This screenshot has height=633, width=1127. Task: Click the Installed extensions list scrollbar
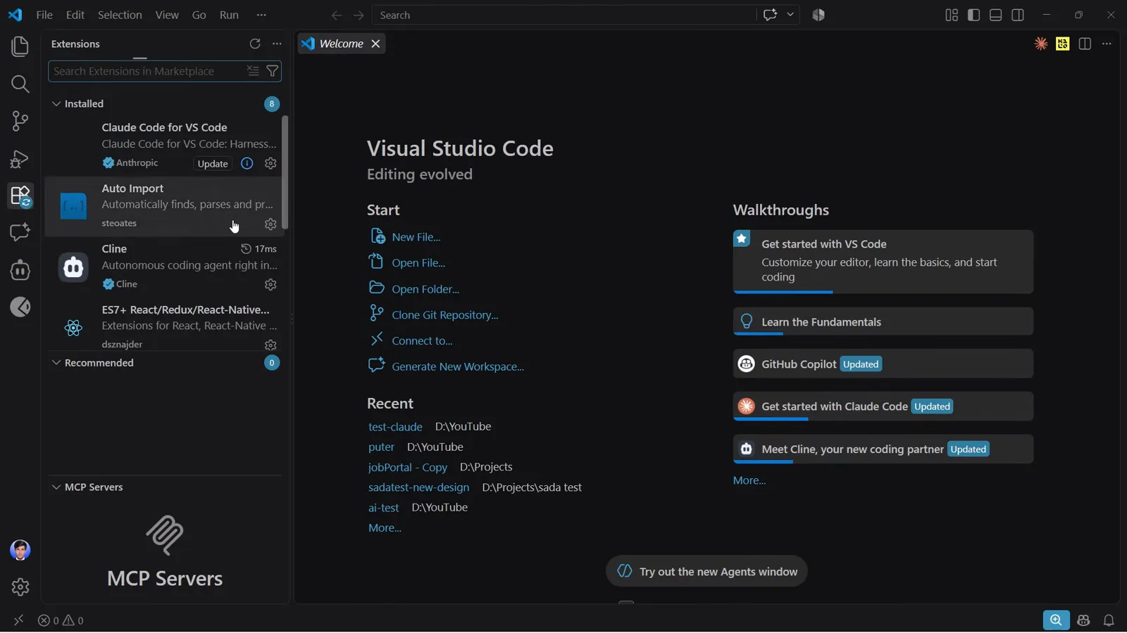point(285,173)
